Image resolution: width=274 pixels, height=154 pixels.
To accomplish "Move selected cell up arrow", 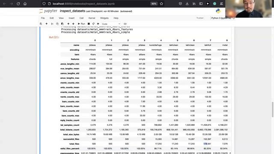I will (68, 24).
